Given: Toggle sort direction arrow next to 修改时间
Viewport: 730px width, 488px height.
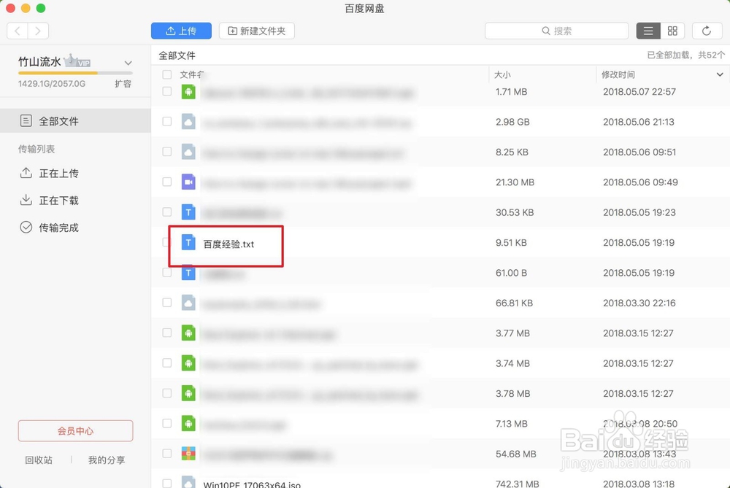Looking at the screenshot, I should coord(719,74).
